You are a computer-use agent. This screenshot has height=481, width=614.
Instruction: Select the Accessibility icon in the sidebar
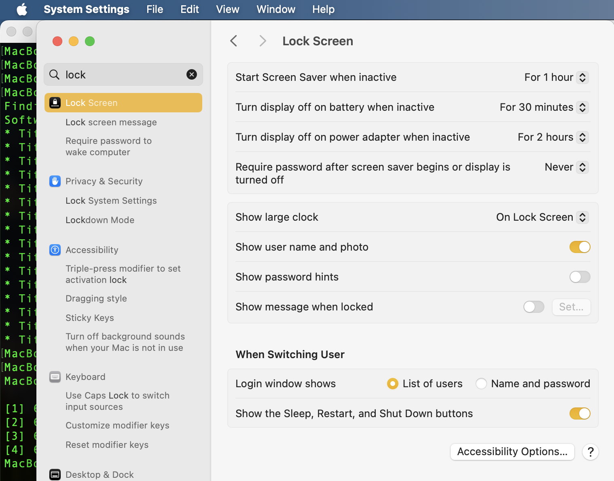point(55,250)
